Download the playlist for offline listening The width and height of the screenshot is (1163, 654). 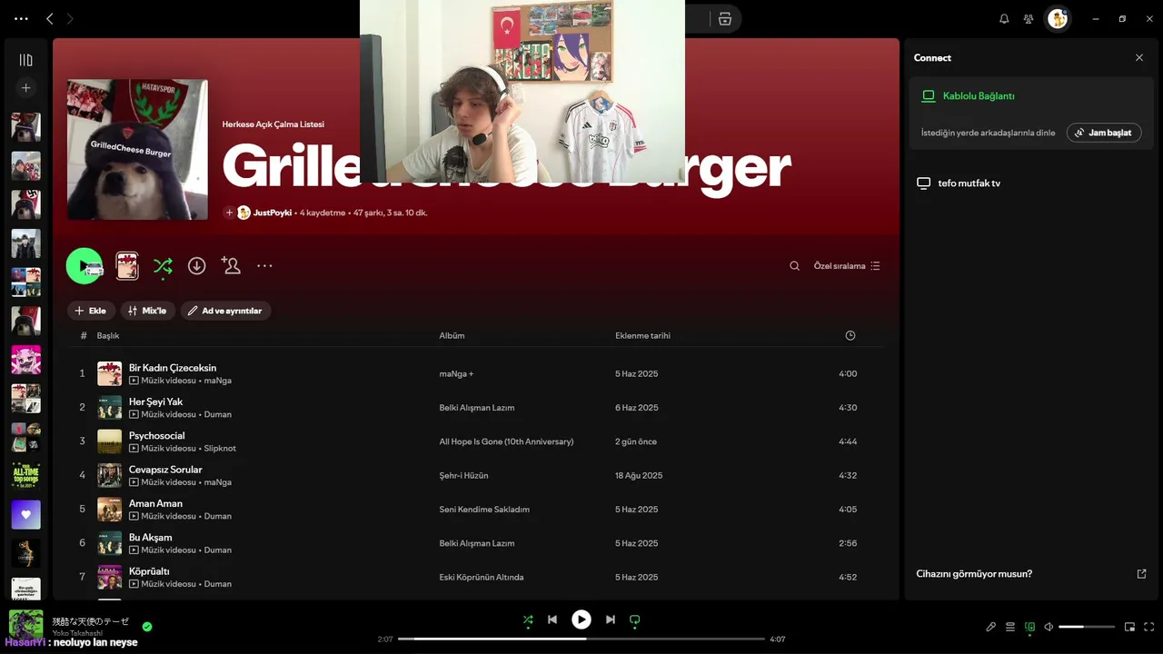[196, 266]
